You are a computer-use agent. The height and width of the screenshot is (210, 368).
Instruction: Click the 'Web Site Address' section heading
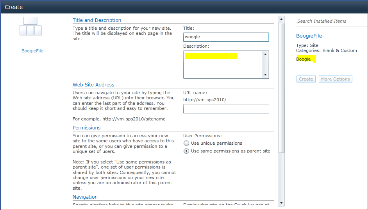coord(93,85)
